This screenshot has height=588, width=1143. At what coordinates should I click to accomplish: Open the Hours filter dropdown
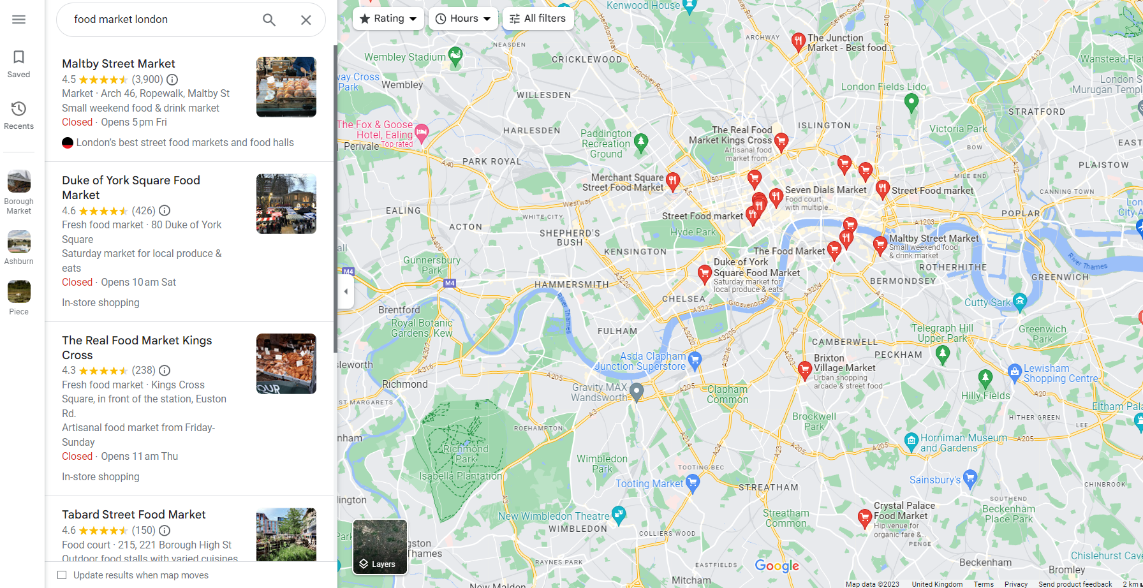[463, 18]
